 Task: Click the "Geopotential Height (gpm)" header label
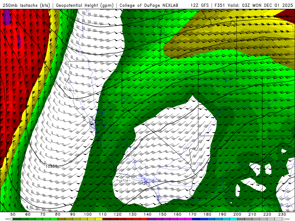click(85, 6)
